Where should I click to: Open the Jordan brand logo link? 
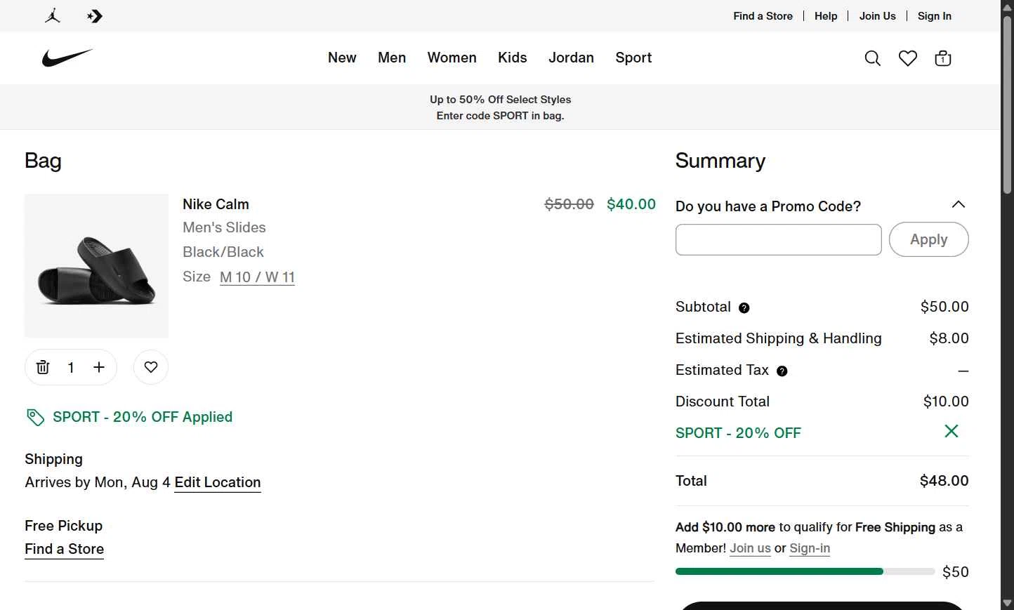click(x=53, y=16)
